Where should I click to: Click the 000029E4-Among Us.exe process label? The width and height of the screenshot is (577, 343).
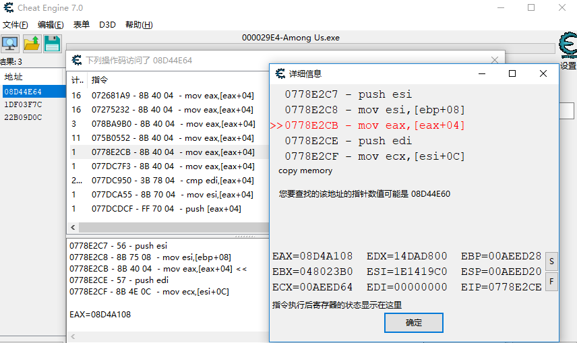291,38
